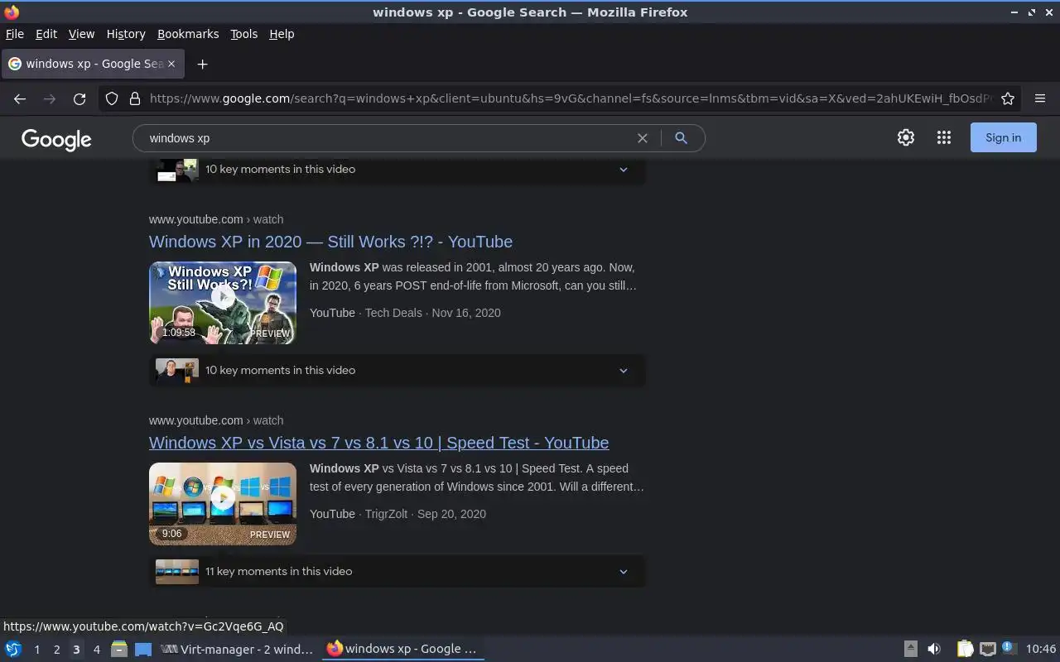Open the History menu
This screenshot has width=1060, height=662.
pyautogui.click(x=126, y=34)
